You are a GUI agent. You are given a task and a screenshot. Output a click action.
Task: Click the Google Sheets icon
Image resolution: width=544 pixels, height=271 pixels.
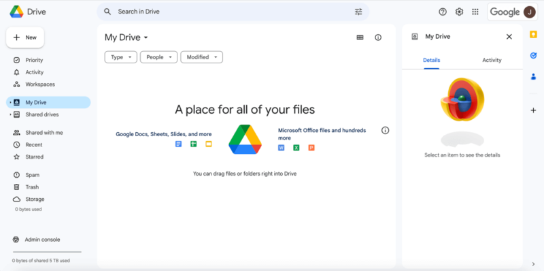click(193, 144)
